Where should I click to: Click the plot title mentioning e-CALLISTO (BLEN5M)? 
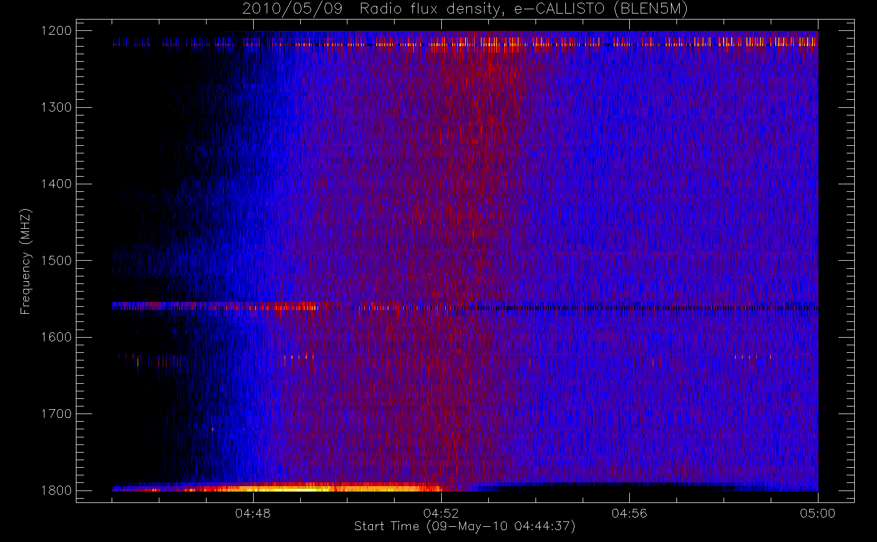point(465,9)
